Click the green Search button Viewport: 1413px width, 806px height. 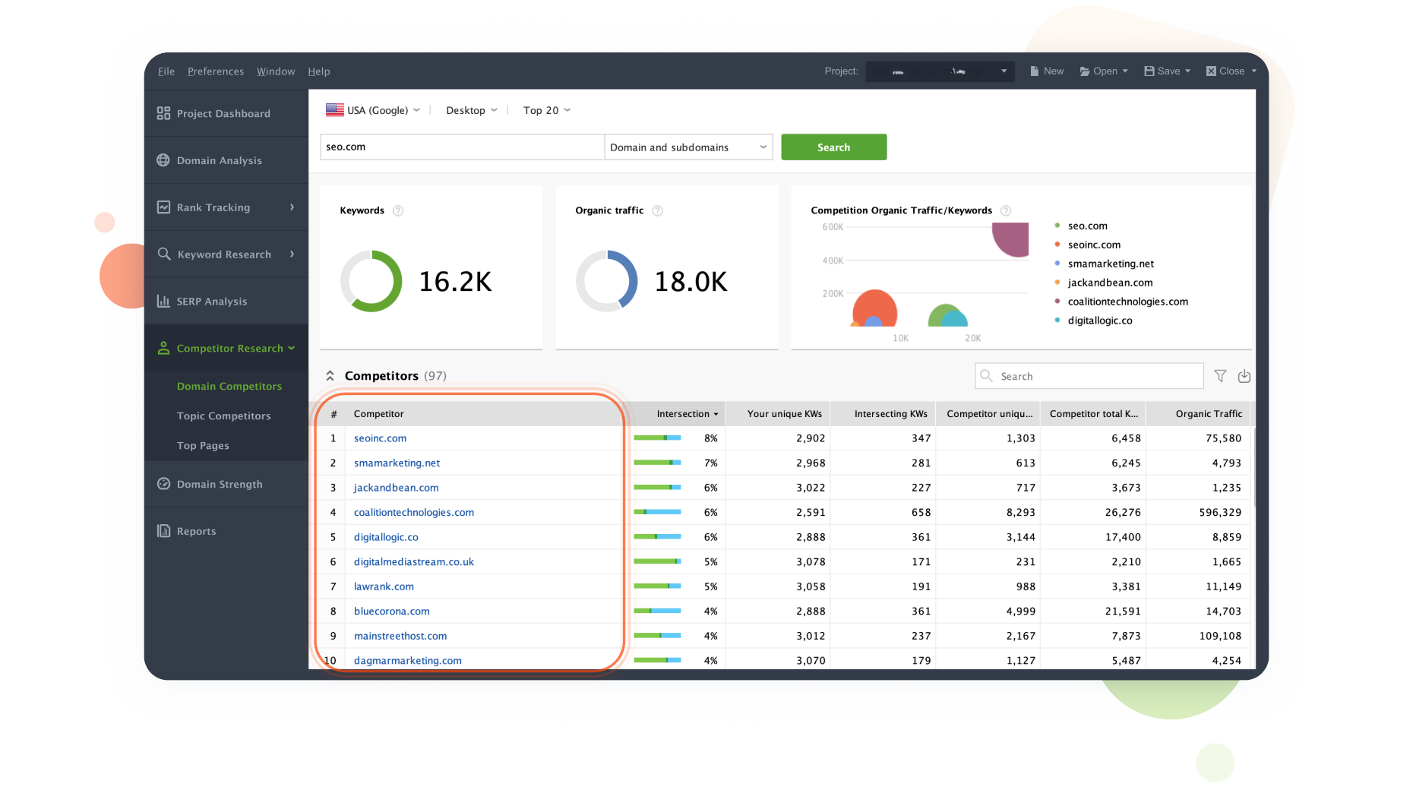(833, 147)
